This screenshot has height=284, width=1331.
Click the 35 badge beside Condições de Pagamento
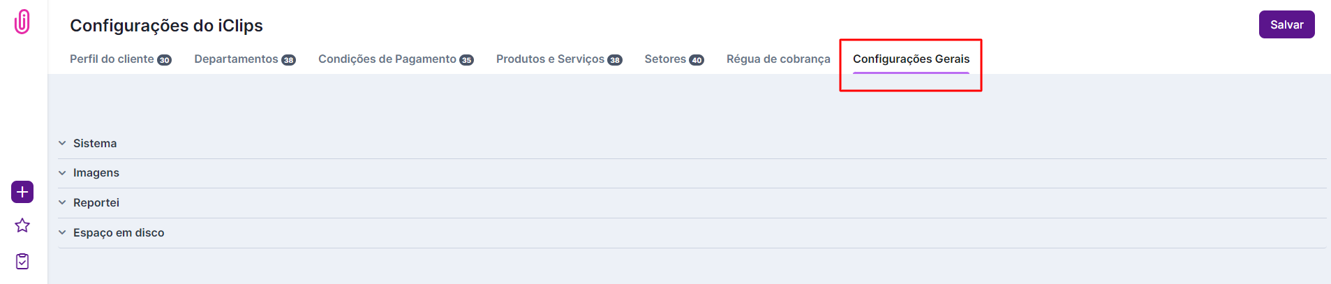click(467, 60)
